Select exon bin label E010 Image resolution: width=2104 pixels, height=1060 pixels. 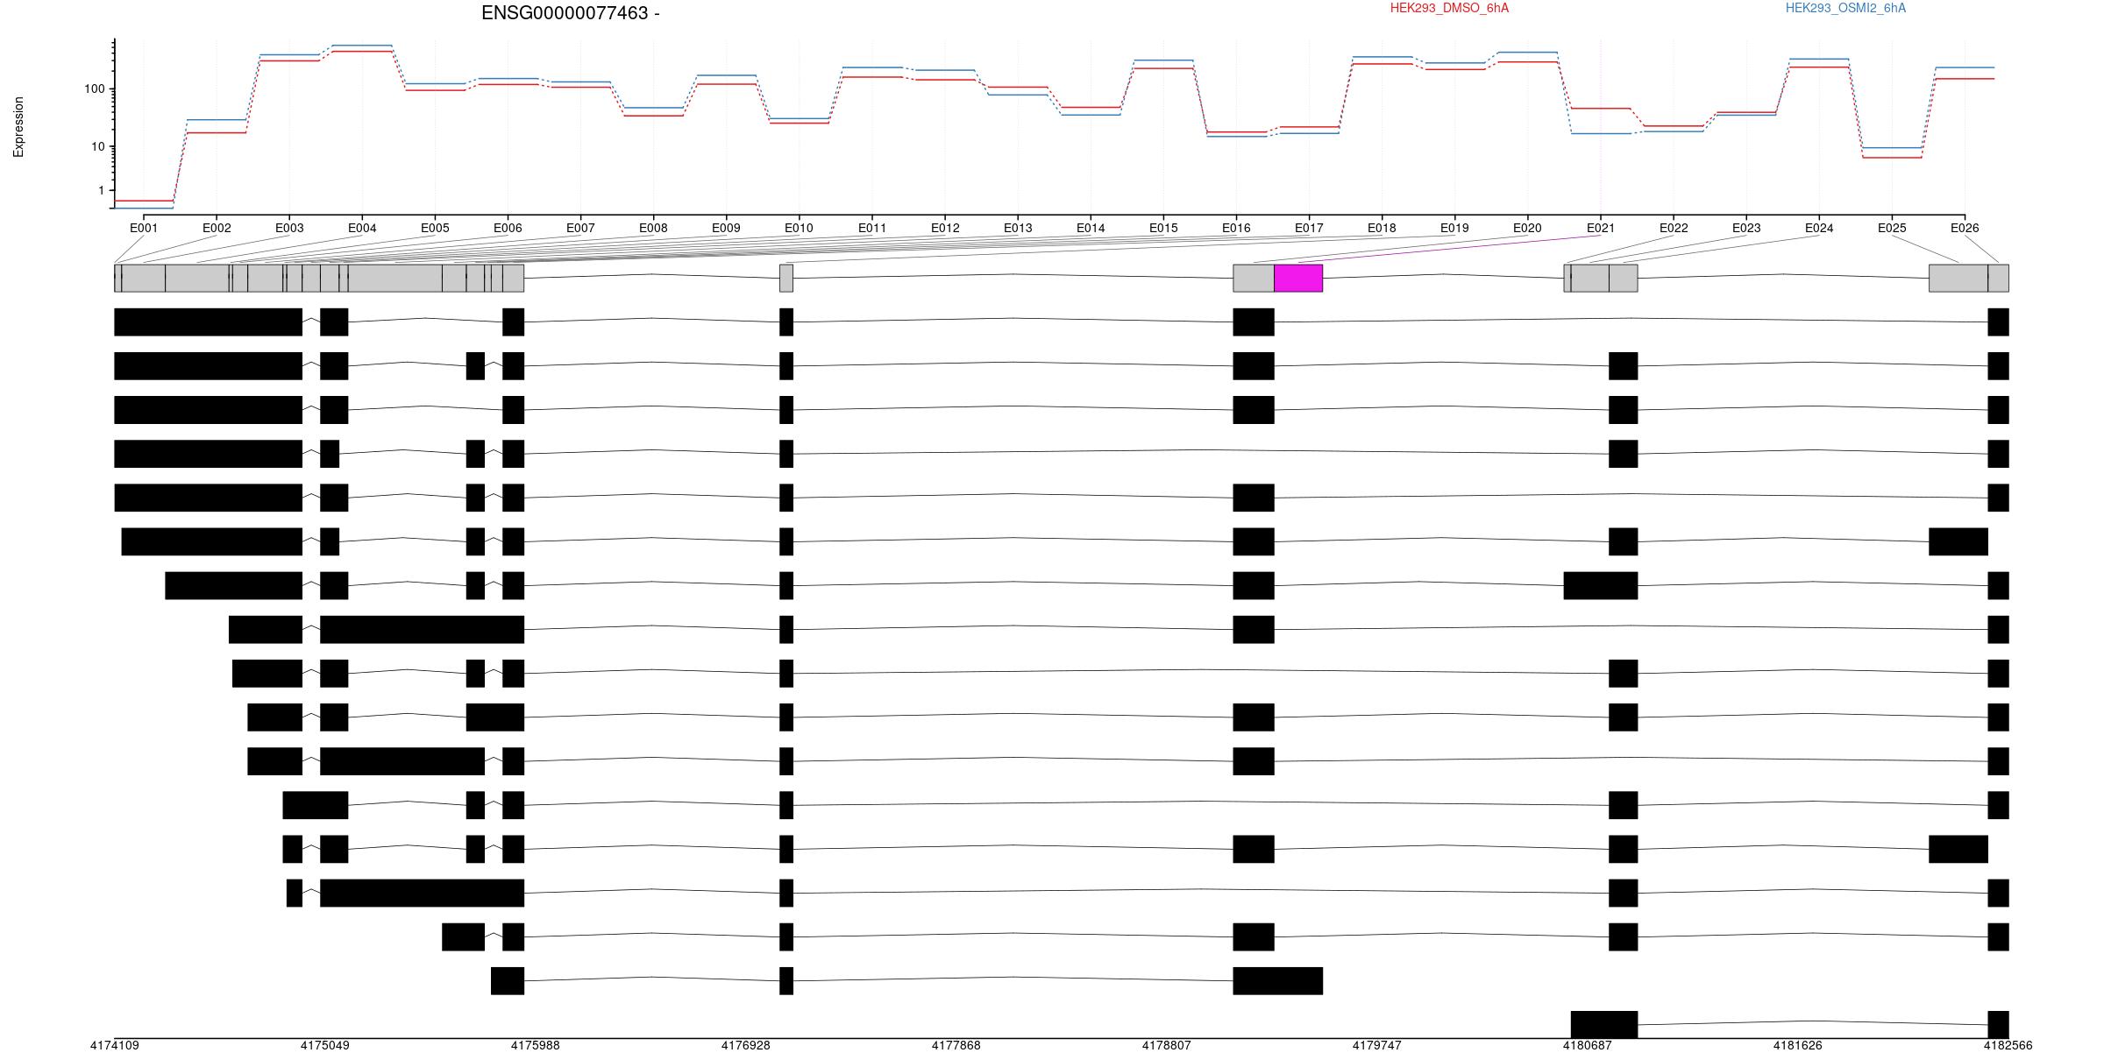click(x=799, y=228)
